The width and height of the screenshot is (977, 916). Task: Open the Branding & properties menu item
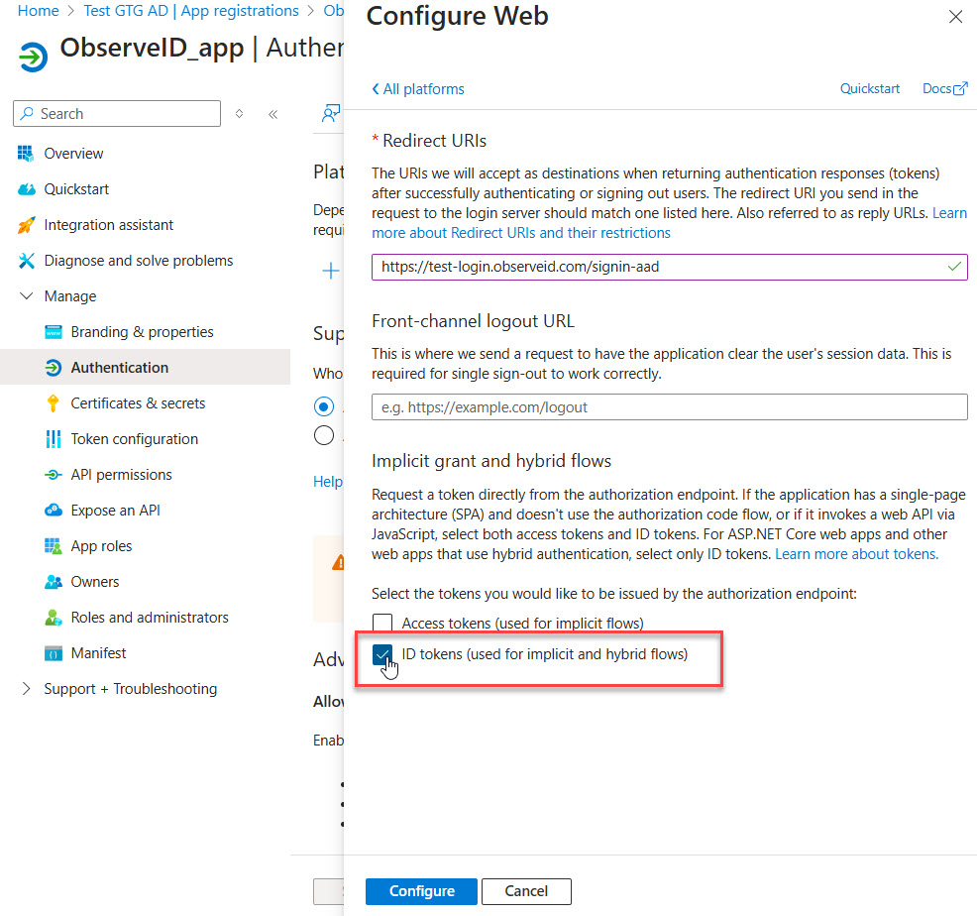142,332
